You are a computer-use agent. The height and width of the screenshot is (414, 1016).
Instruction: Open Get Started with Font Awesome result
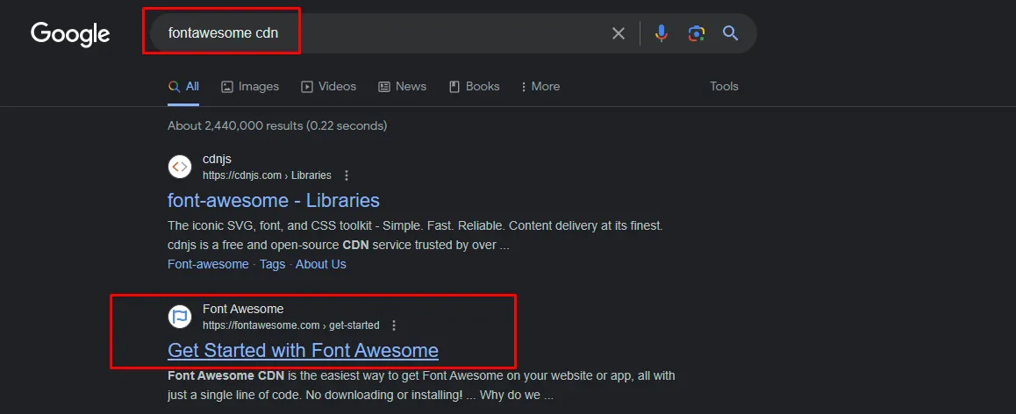(304, 351)
